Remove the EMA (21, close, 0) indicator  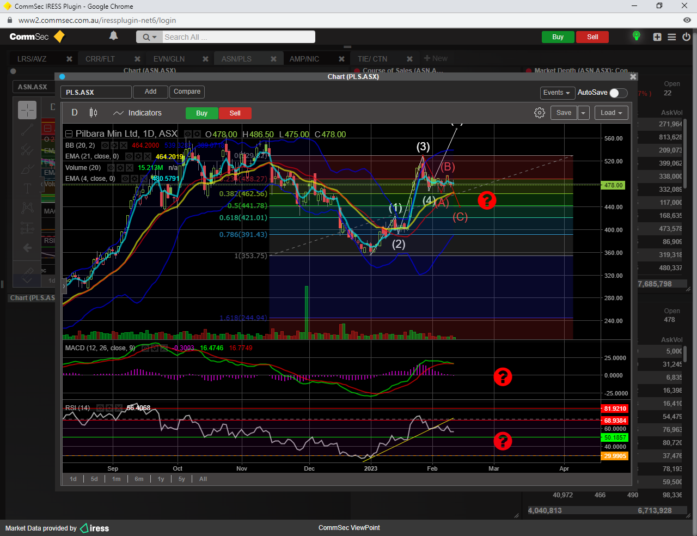[x=149, y=156]
